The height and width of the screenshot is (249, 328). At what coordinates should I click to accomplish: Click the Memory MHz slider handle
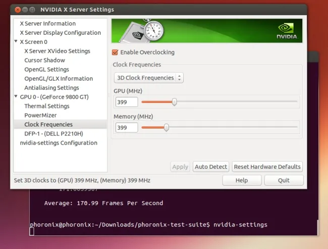(166, 128)
